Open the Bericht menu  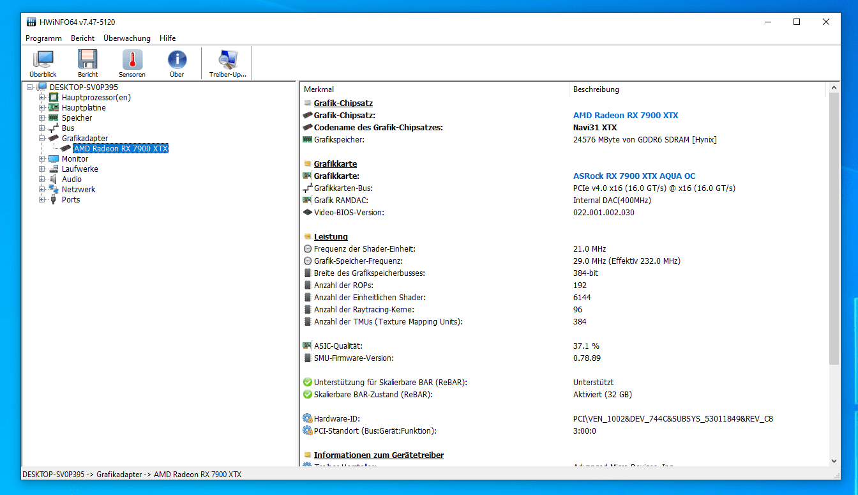(83, 38)
